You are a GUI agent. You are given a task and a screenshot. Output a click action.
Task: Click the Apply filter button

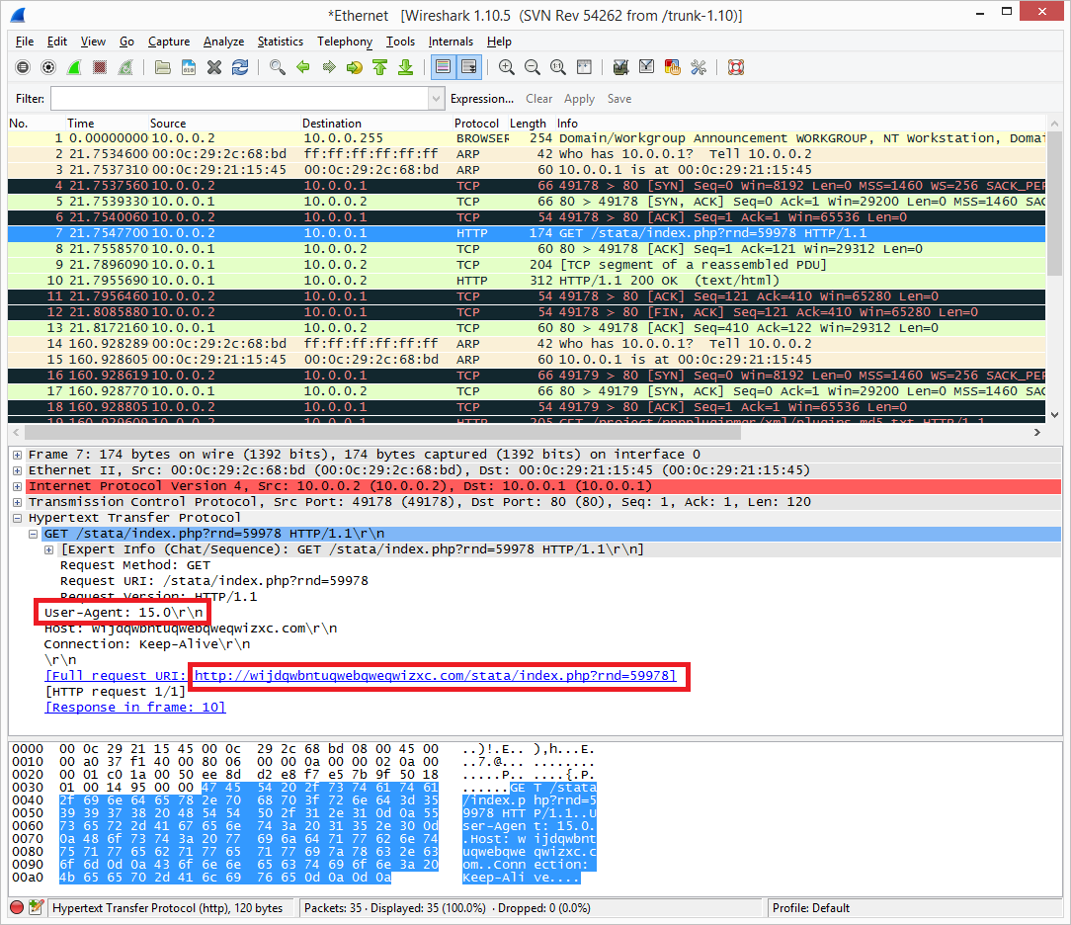pos(579,99)
